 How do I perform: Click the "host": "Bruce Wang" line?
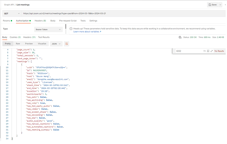tap(38, 76)
